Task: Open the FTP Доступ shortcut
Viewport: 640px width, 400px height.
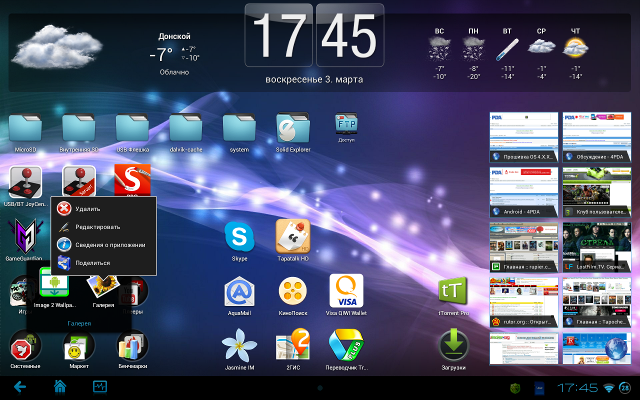Action: [x=346, y=124]
